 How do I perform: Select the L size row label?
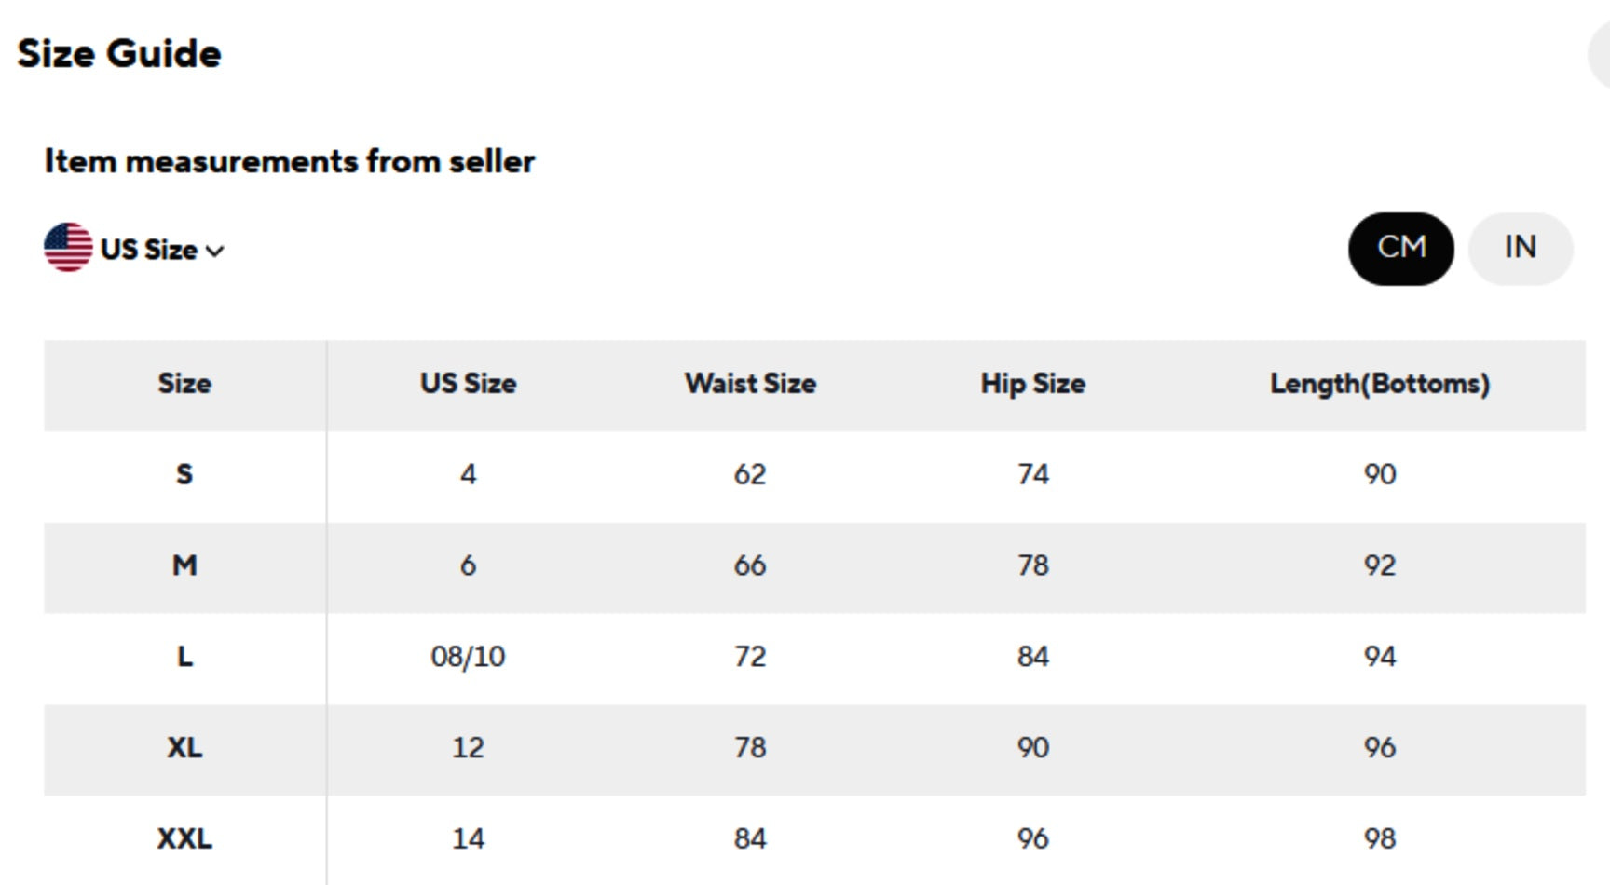[184, 657]
